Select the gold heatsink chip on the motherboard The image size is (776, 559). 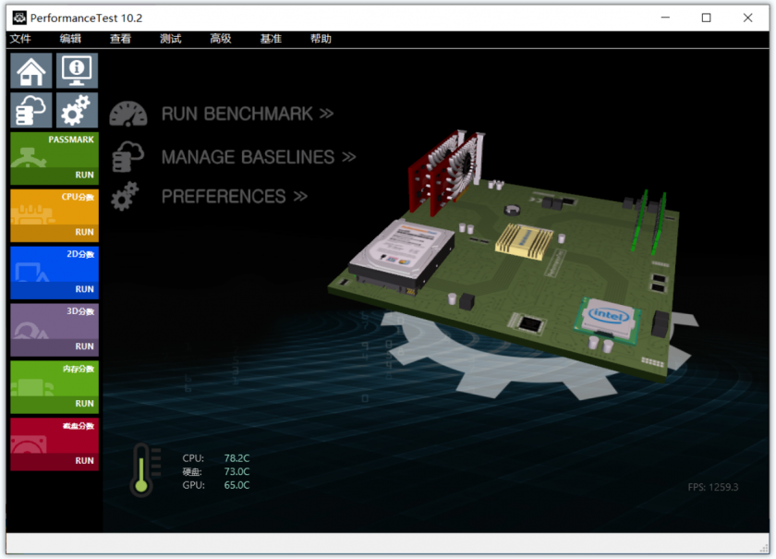point(524,240)
